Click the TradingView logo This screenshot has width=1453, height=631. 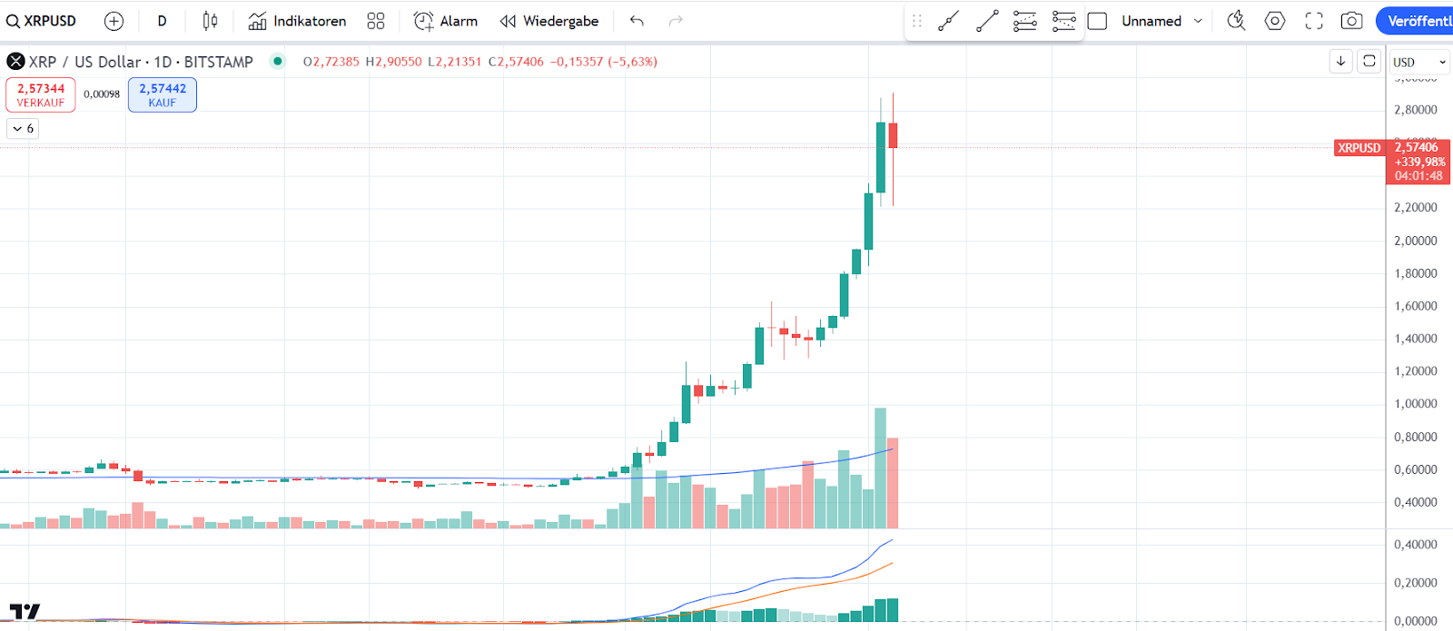(25, 611)
